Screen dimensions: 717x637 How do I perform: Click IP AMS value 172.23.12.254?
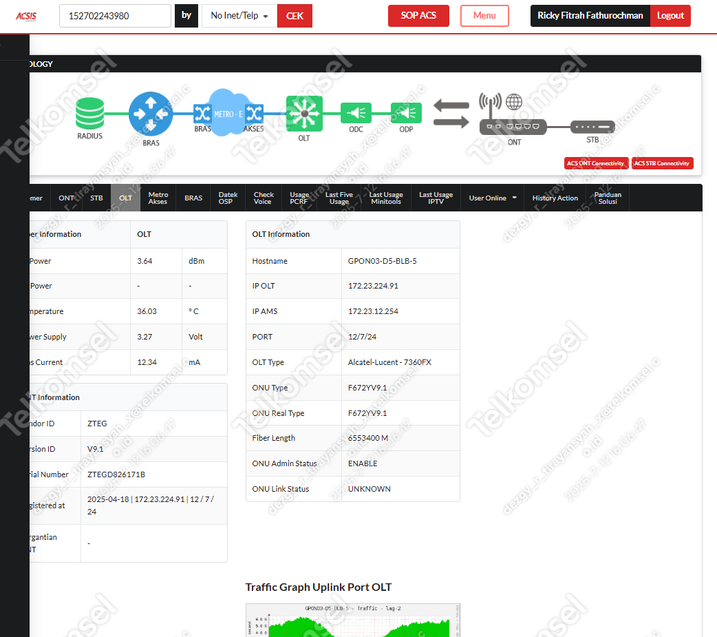[373, 311]
